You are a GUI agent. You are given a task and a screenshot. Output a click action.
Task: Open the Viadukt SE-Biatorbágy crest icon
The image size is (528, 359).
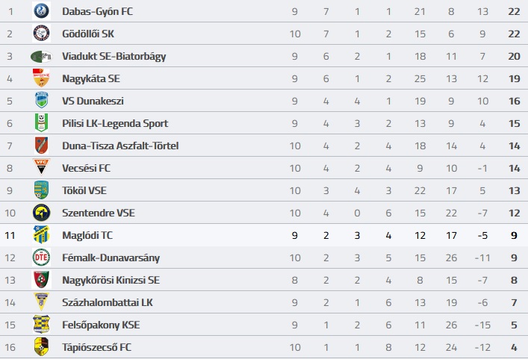[41, 56]
